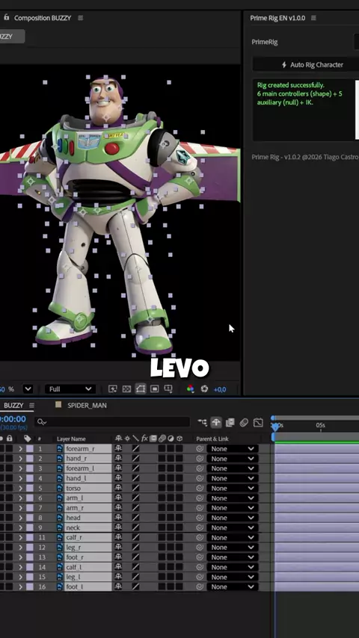Toggle shy switch on leg_l layer
The image size is (359, 638).
(x=119, y=577)
